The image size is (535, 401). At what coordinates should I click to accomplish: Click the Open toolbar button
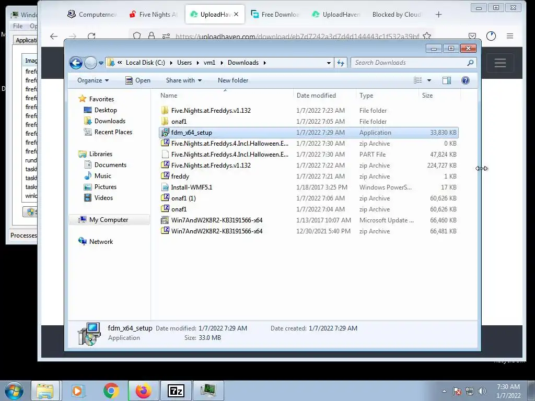pos(138,80)
